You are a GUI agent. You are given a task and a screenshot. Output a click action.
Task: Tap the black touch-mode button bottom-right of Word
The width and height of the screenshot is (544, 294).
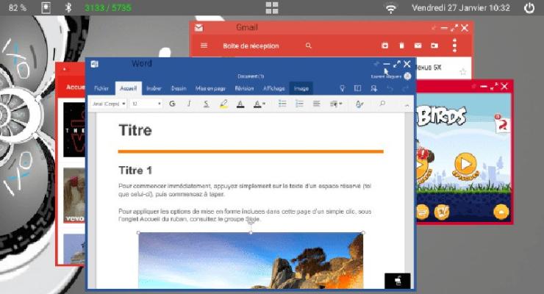pyautogui.click(x=397, y=281)
